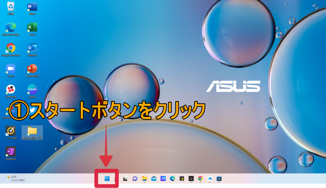Launch Word from the desktop
The width and height of the screenshot is (326, 188).
point(32,8)
